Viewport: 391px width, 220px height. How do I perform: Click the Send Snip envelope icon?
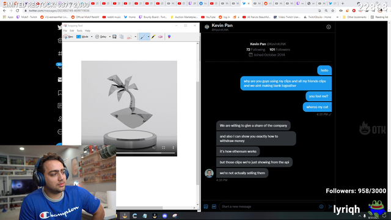(129, 37)
